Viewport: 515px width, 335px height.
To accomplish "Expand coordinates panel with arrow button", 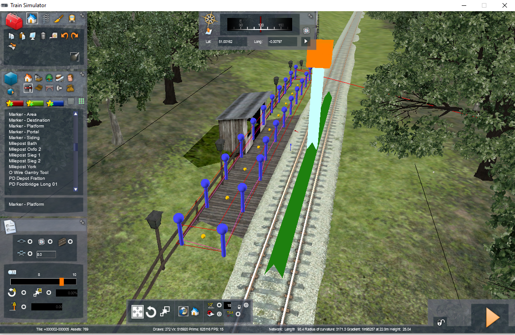I will (x=306, y=42).
